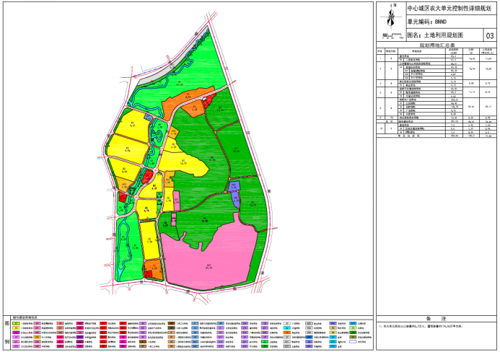The image size is (500, 352).
Task: Click the sheet number 03 box
Action: (x=491, y=35)
